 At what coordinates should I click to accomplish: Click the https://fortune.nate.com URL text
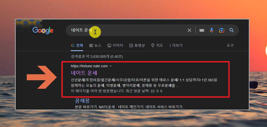pos(89,66)
